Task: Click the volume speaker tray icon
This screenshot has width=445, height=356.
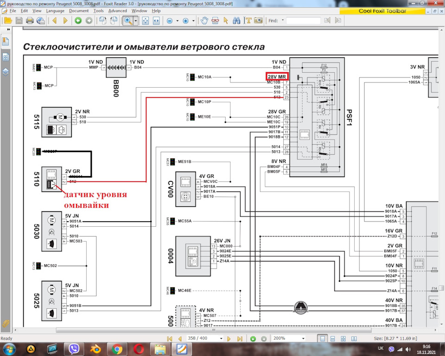Action: point(408,349)
